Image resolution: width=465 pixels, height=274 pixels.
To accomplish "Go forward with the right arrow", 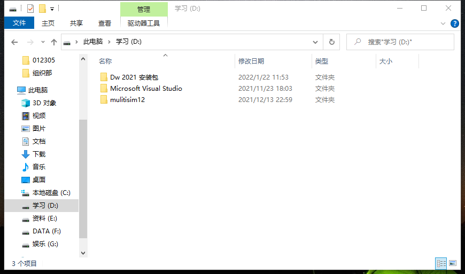I will tap(30, 42).
